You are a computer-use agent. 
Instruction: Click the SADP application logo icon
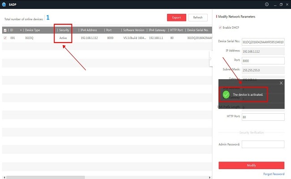tap(4, 4)
